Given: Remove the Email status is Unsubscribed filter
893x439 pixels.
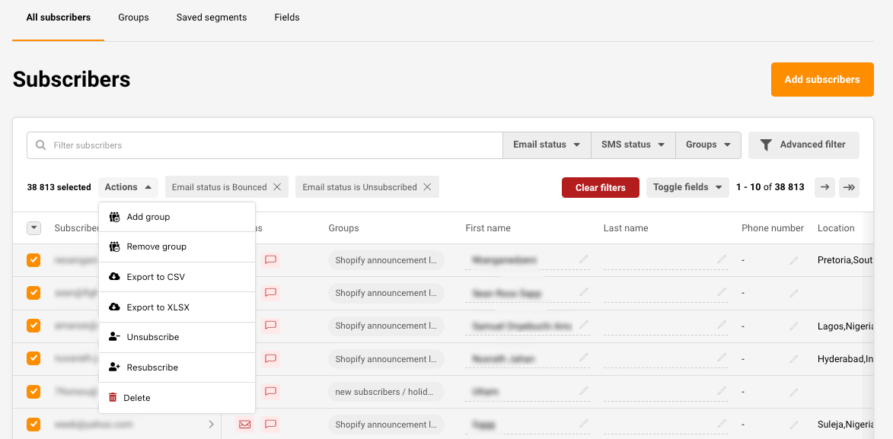Looking at the screenshot, I should click(427, 187).
